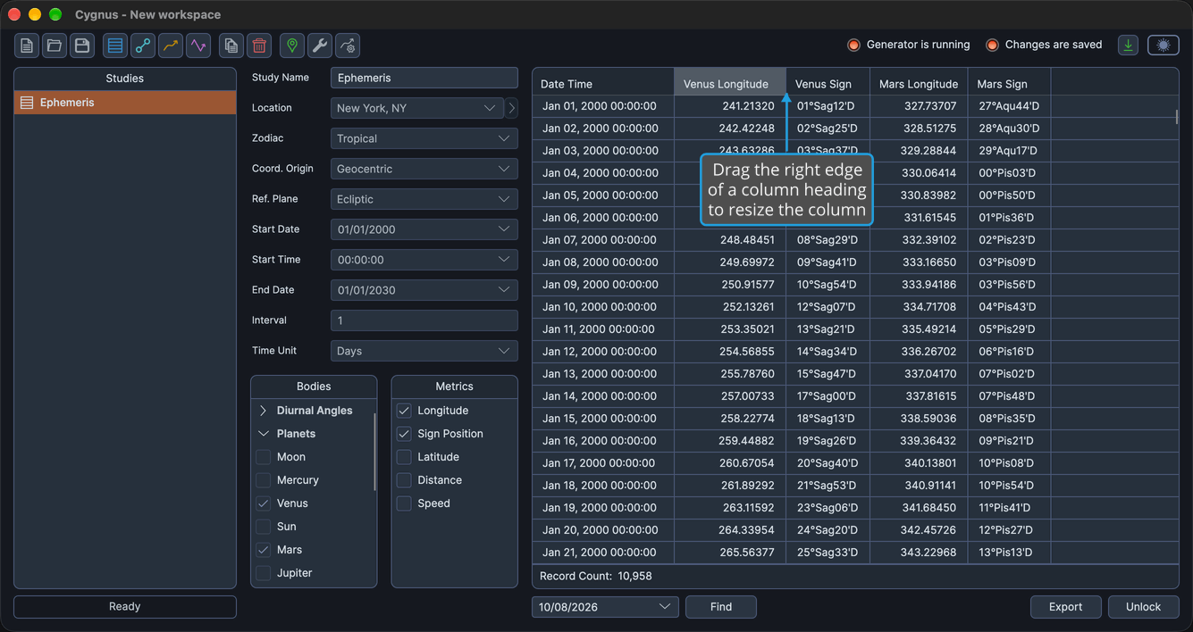Click the Mars Sign column header

point(1009,84)
